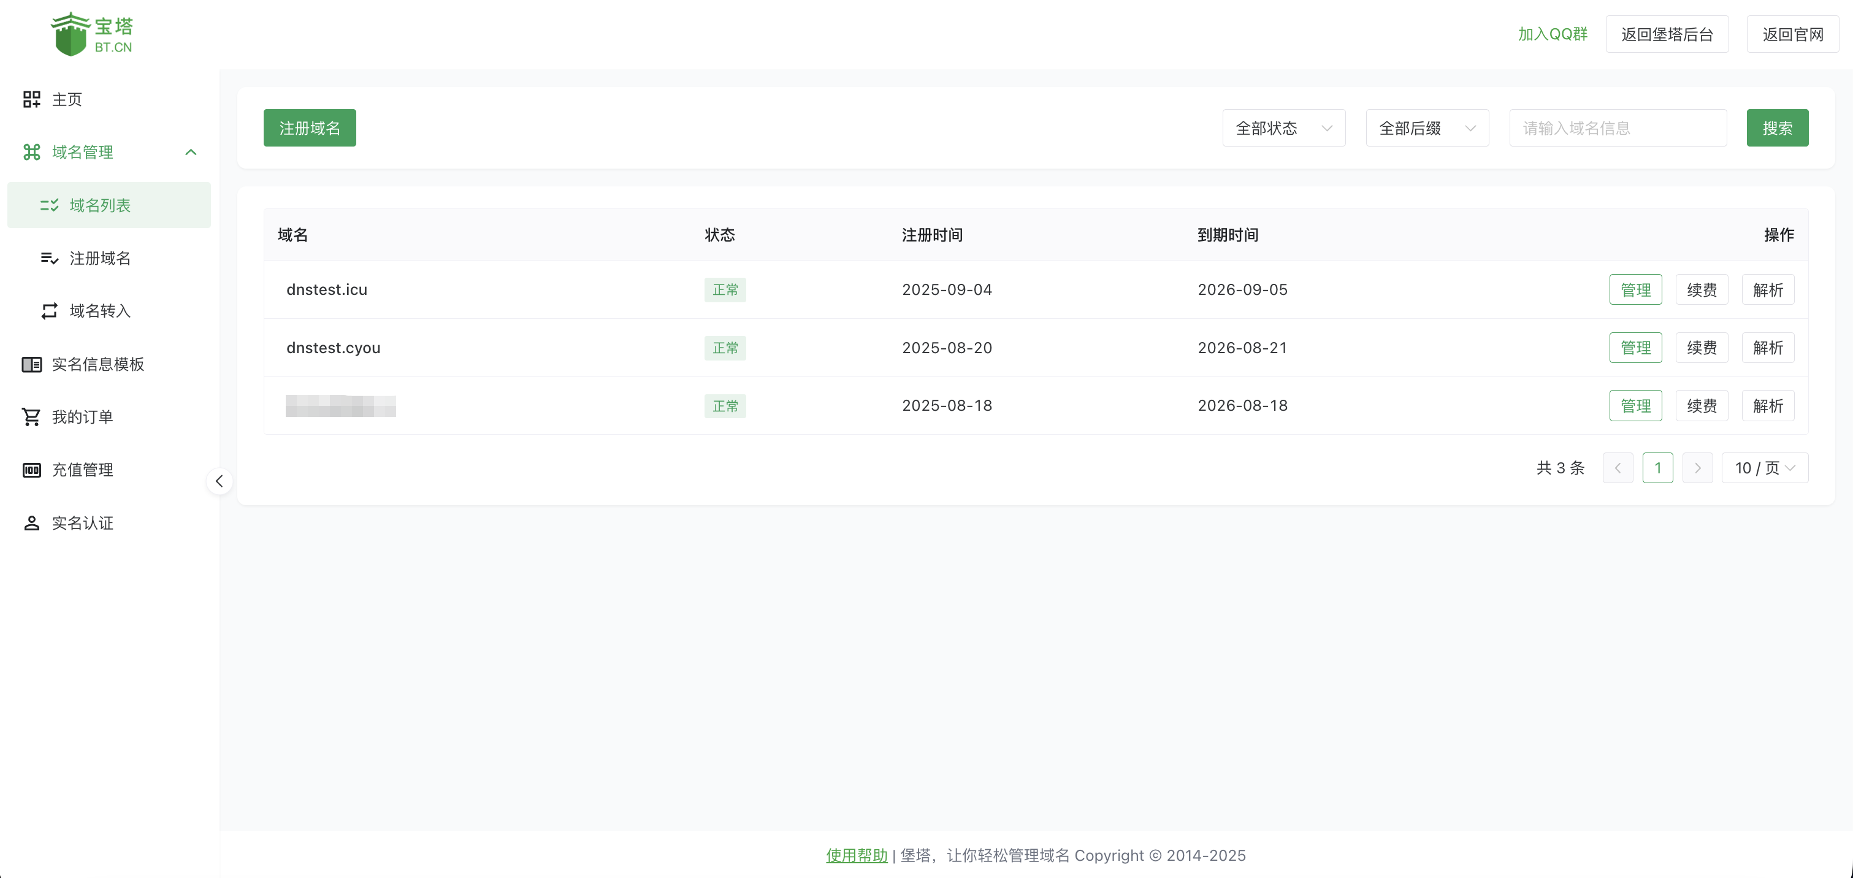Select 域名列表 in the sidebar
This screenshot has height=878, width=1853.
[100, 205]
